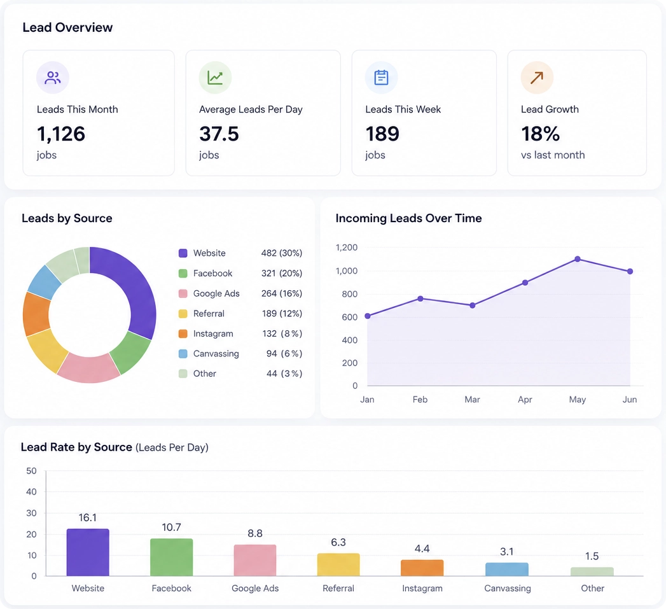The image size is (666, 609).
Task: Click the 'vs last month' caption
Action: click(553, 155)
